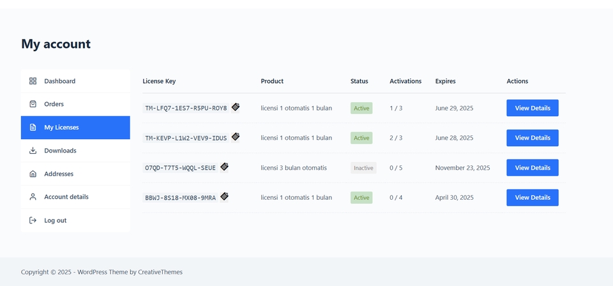
Task: Click the Orders shopping bag icon
Action: 33,104
